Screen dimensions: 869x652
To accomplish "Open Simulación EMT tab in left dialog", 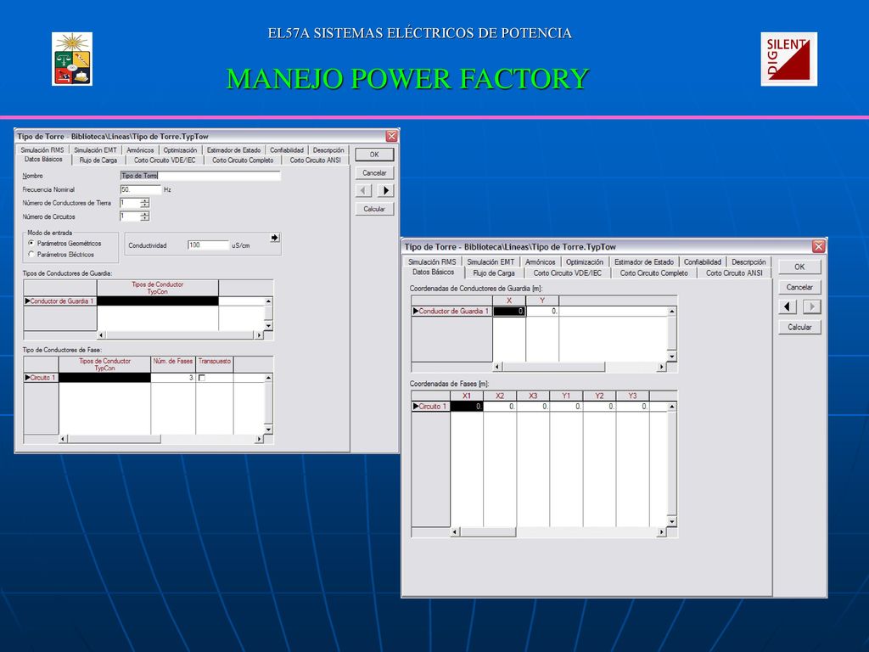I will click(95, 150).
